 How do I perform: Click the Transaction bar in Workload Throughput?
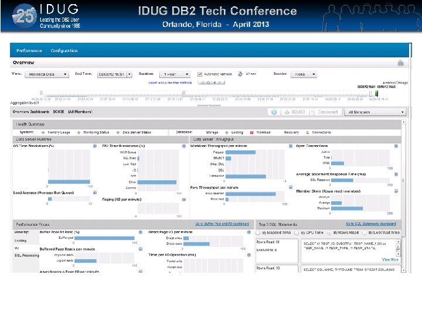(x=246, y=176)
